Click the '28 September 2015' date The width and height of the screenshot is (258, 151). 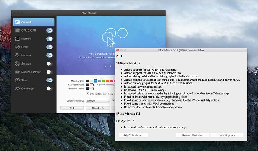[128, 63]
